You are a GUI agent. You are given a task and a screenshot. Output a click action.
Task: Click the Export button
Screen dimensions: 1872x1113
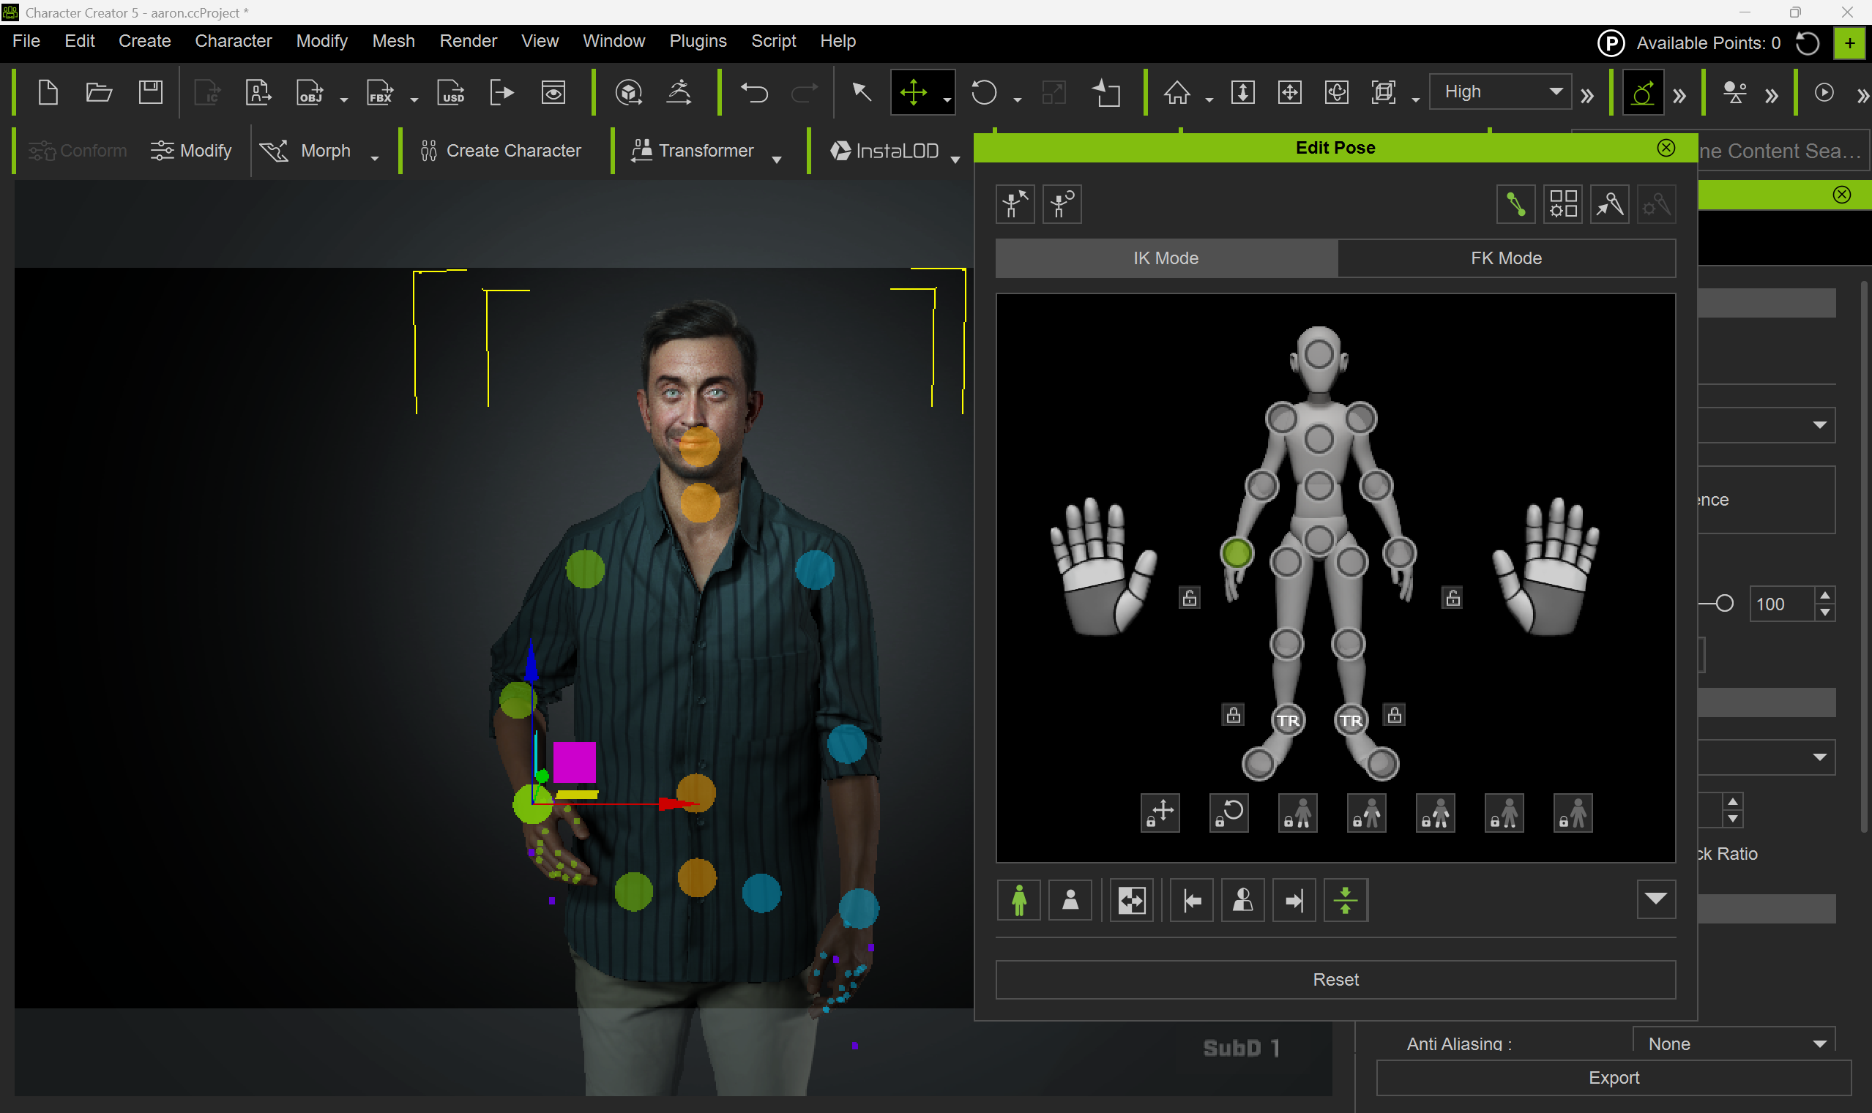tap(1613, 1078)
